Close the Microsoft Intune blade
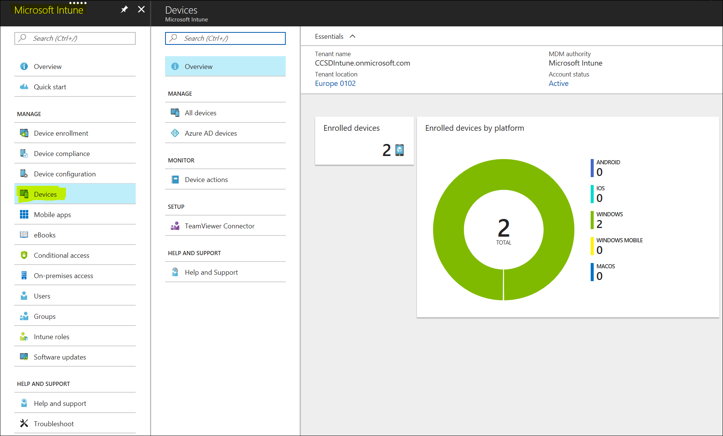This screenshot has height=436, width=723. pyautogui.click(x=141, y=9)
